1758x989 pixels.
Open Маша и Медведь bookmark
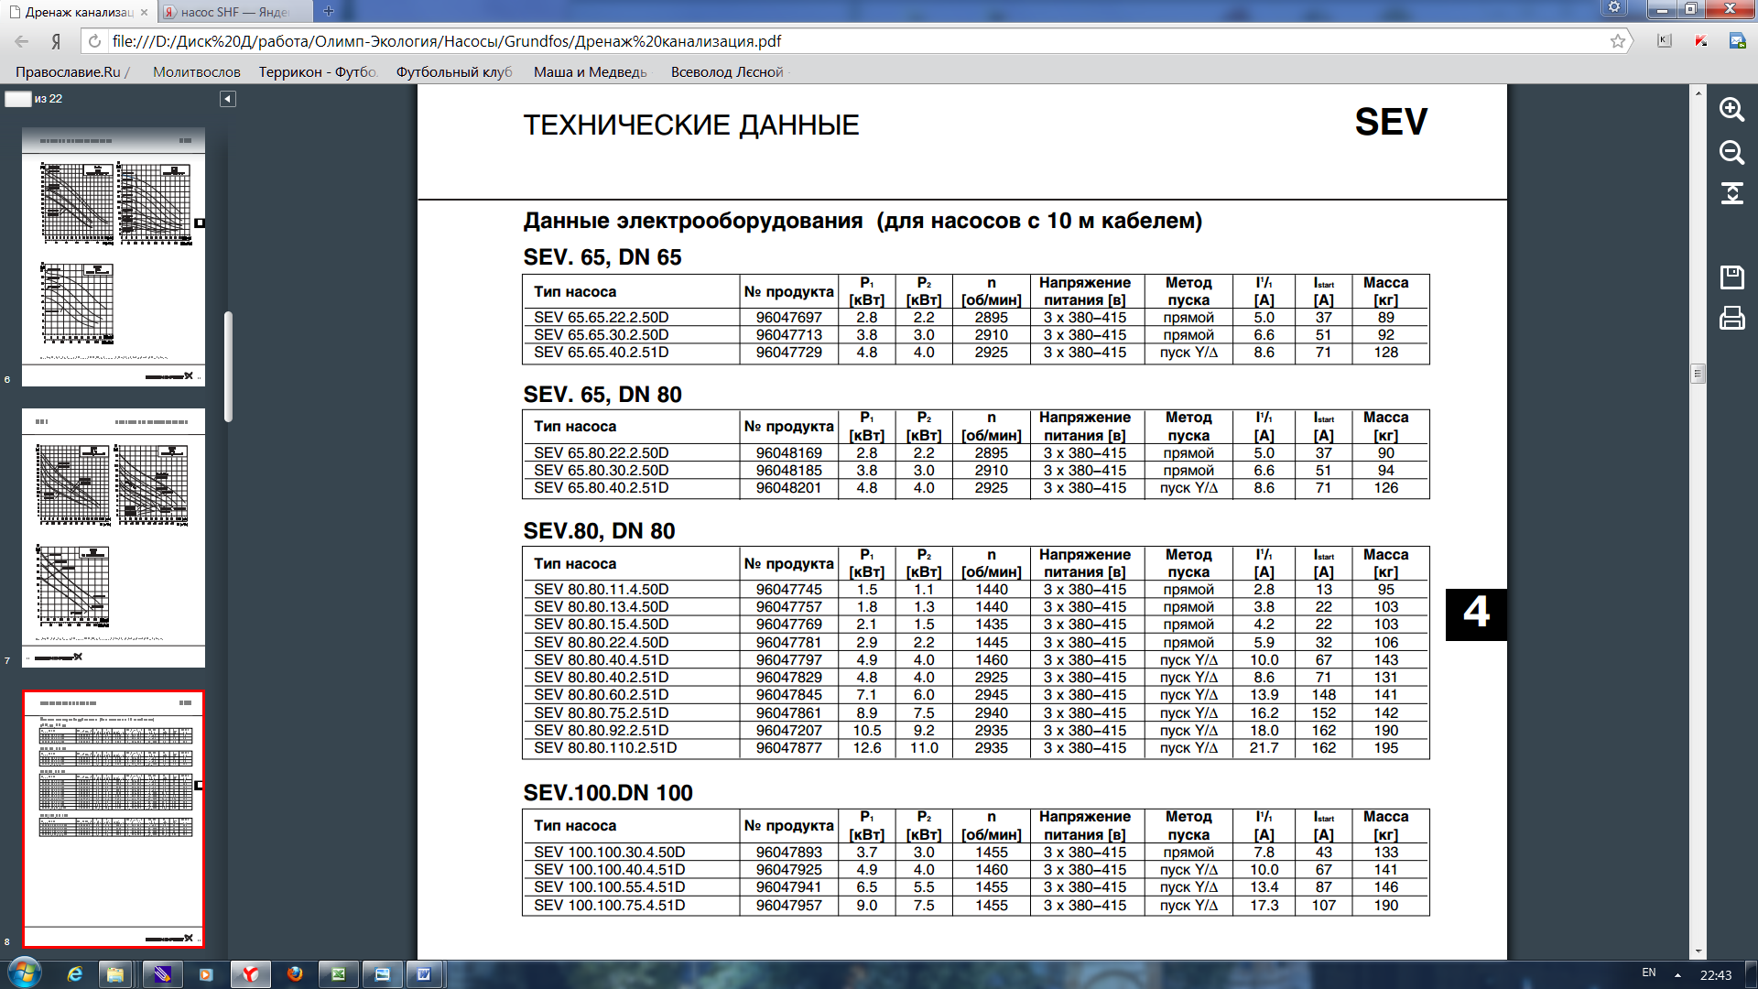pos(590,71)
